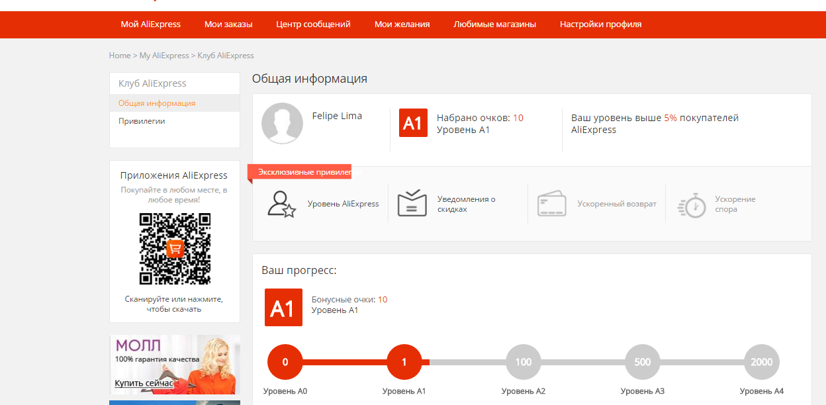Click the shopping cart logo inside QR code
Image resolution: width=826 pixels, height=405 pixels.
click(x=175, y=249)
